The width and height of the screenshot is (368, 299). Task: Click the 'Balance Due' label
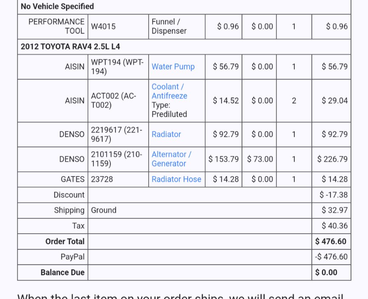click(x=63, y=273)
